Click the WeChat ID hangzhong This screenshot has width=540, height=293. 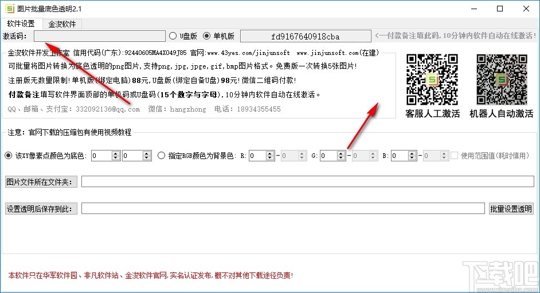187,109
